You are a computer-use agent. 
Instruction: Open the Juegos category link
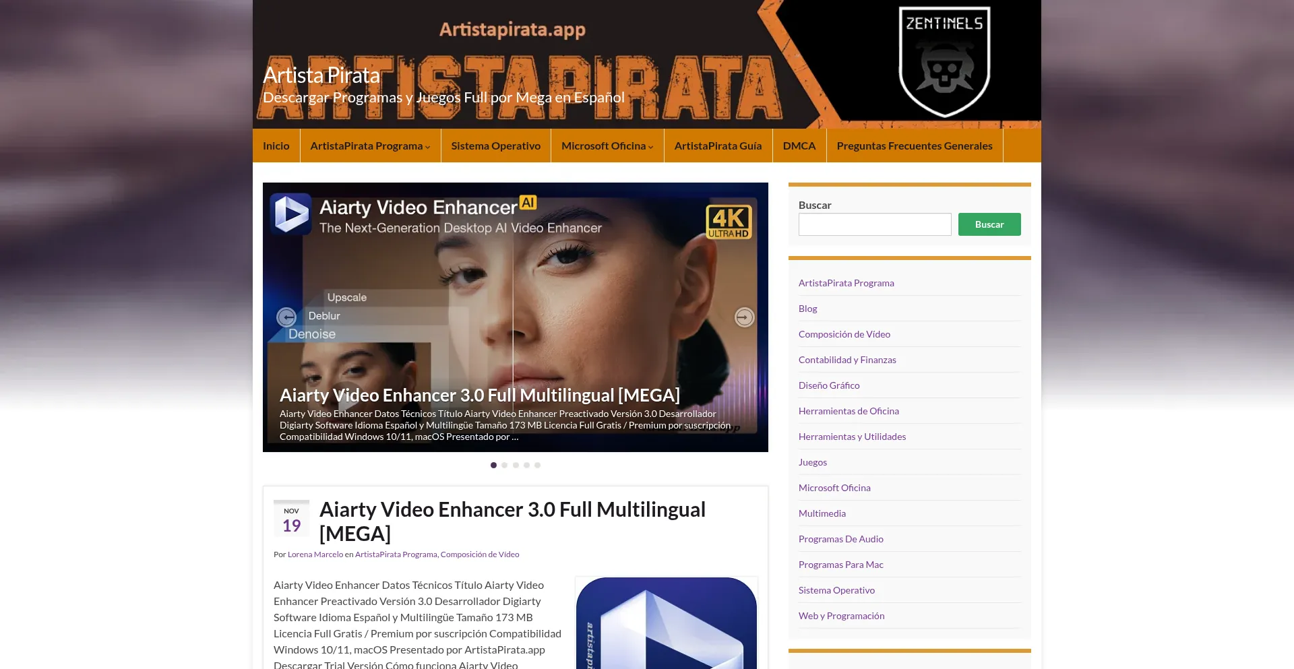[812, 462]
